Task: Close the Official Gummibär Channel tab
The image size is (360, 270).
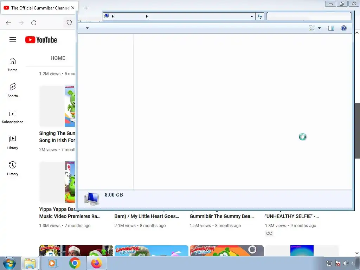Action: tap(73, 8)
